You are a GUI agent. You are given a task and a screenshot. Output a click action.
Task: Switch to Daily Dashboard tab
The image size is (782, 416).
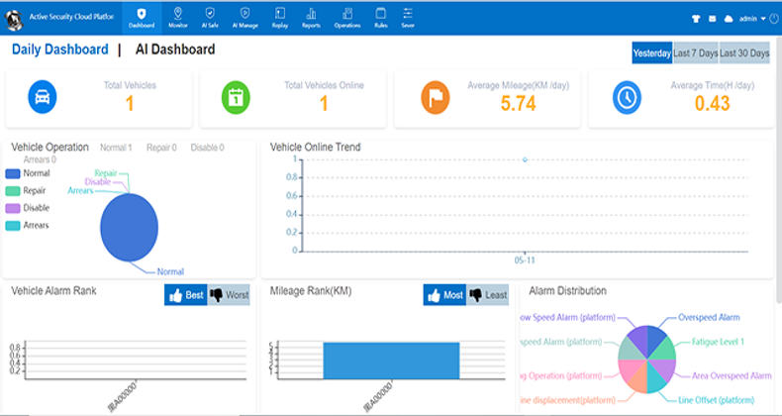(59, 50)
